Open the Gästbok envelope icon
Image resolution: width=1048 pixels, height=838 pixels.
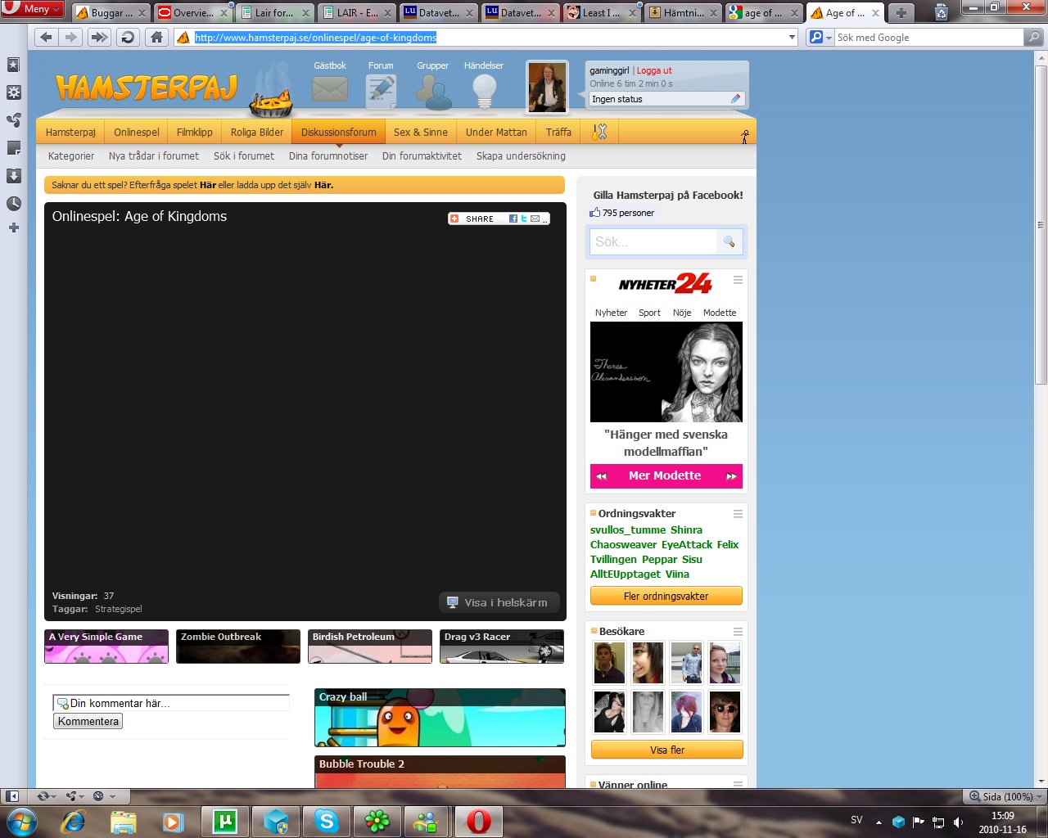pos(330,88)
